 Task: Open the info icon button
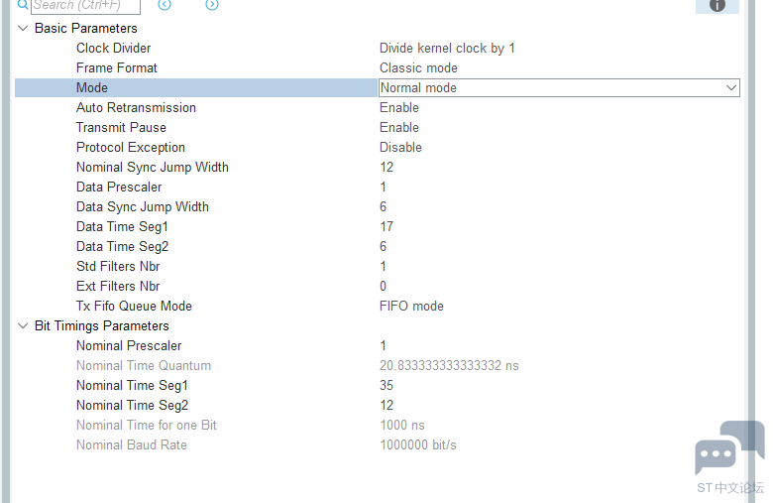(717, 5)
